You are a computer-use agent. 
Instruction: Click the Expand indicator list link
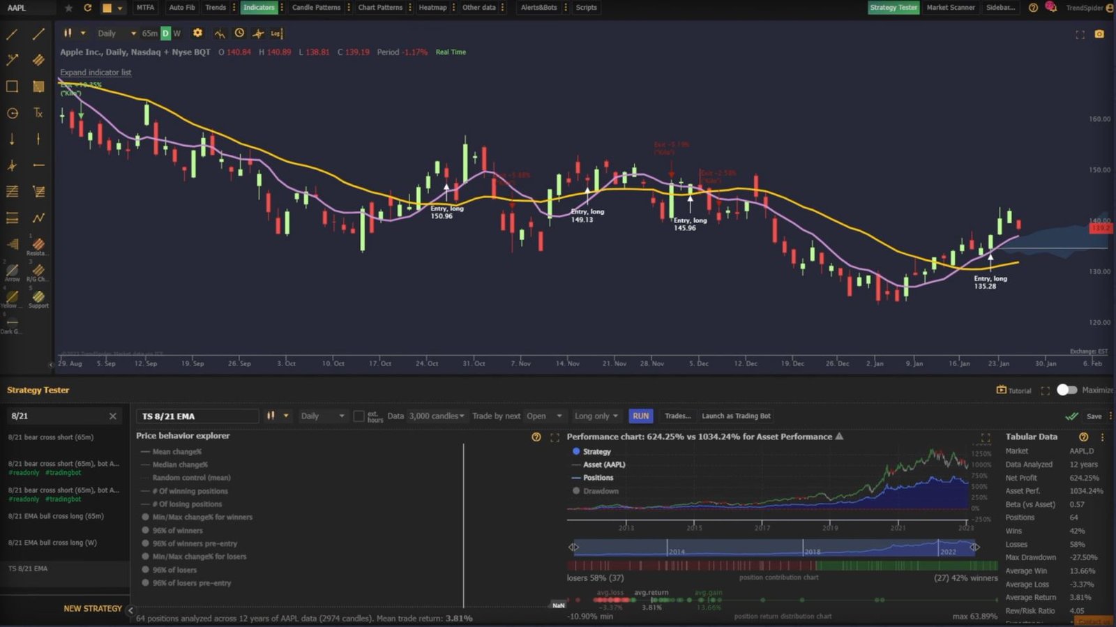96,73
